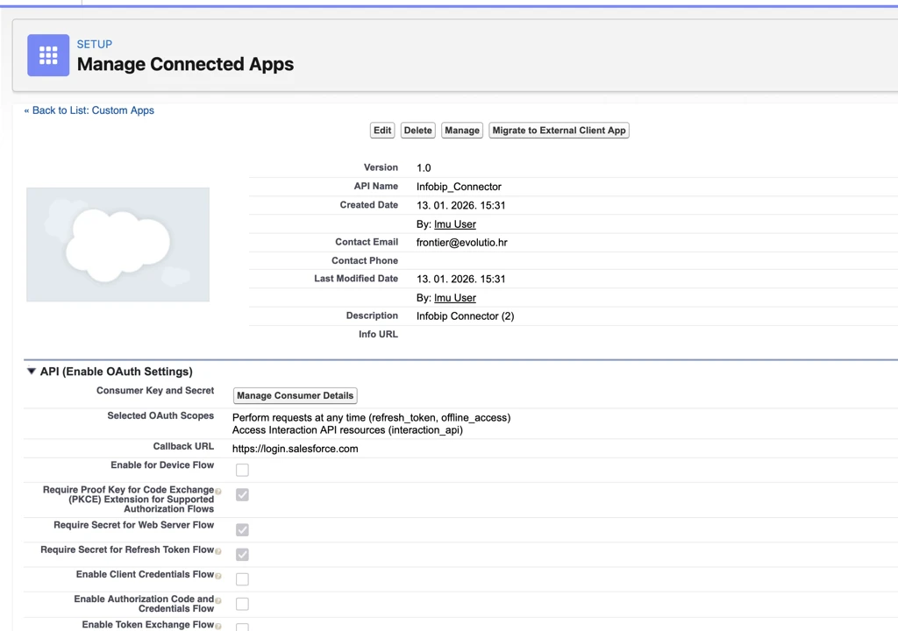This screenshot has width=898, height=631.
Task: Click the Consumer Key and Secret label
Action: tap(155, 391)
